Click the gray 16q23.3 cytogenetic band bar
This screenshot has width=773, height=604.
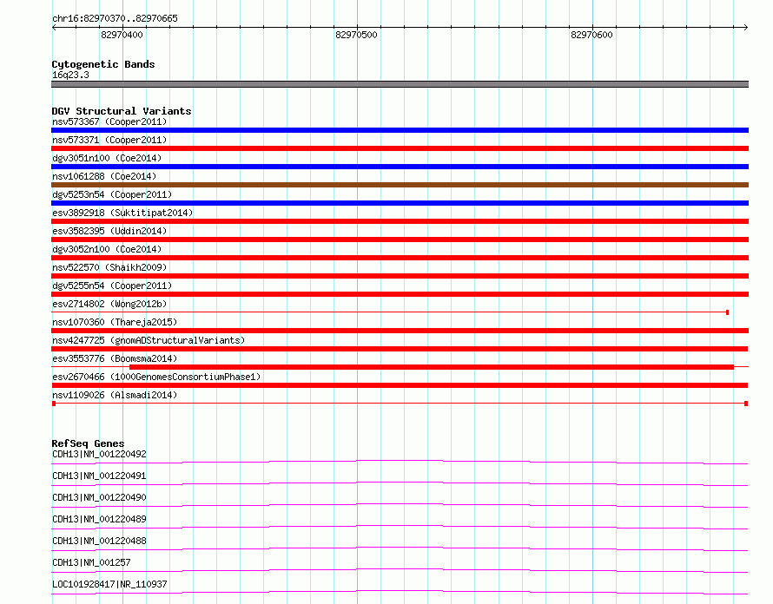point(400,84)
